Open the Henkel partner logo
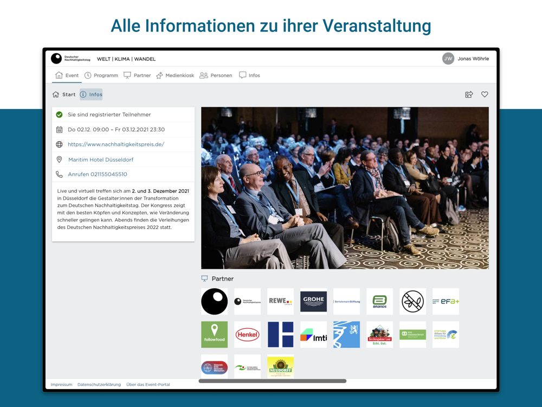Screen dimensions: 542x407 tap(248, 335)
